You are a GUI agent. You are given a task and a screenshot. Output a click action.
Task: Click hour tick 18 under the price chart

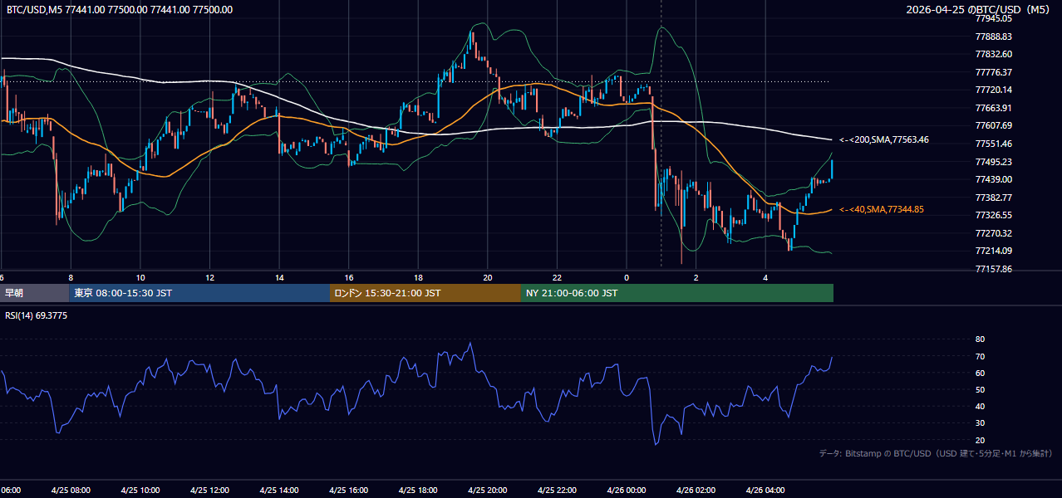point(418,277)
